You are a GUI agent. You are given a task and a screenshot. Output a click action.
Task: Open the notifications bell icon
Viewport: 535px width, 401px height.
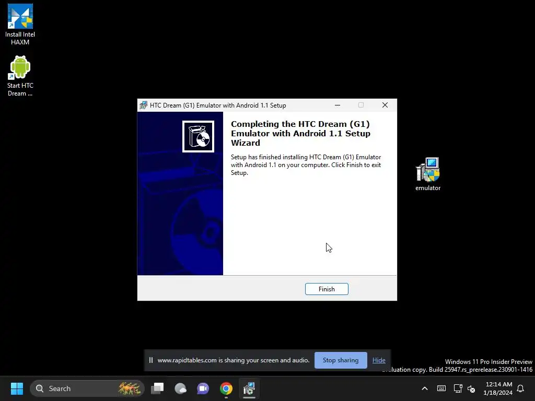pyautogui.click(x=521, y=388)
